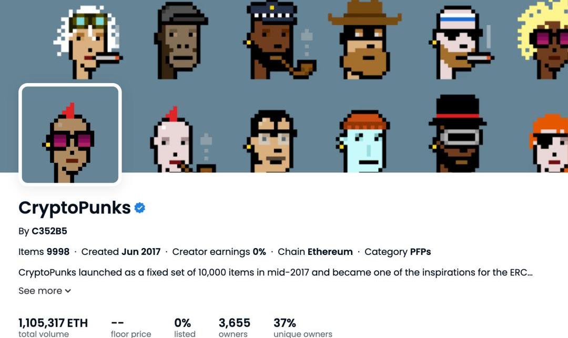Open creator profile C352B5

[x=49, y=231]
